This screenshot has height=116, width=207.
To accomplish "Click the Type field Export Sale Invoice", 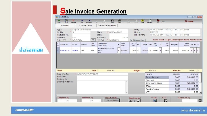I will click(x=100, y=30).
